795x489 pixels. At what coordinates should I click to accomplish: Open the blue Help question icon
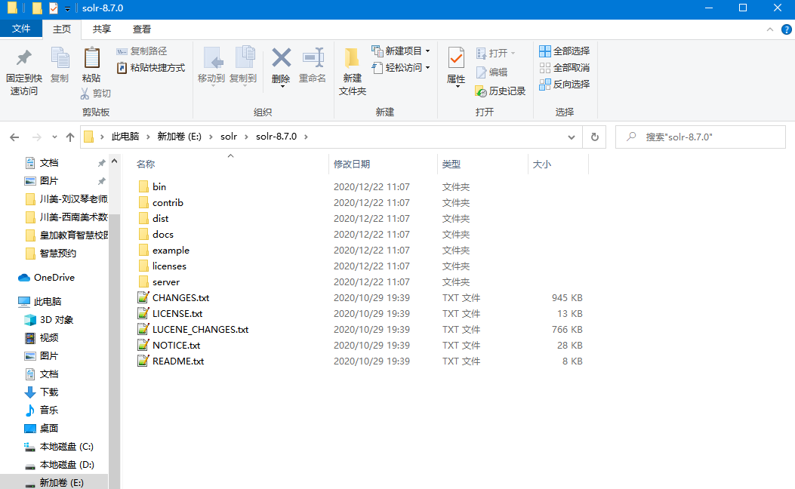pos(787,29)
